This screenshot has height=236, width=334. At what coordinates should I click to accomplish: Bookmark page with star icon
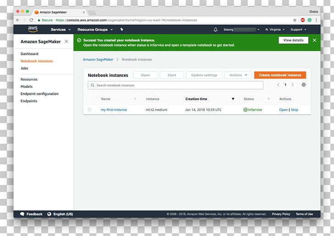[295, 20]
